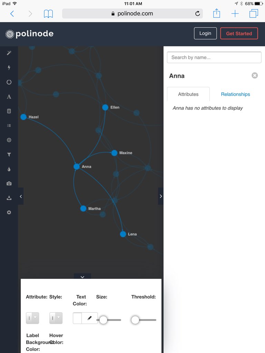265x353 pixels.
Task: Open the filter funnel icon in sidebar
Action: pos(9,154)
